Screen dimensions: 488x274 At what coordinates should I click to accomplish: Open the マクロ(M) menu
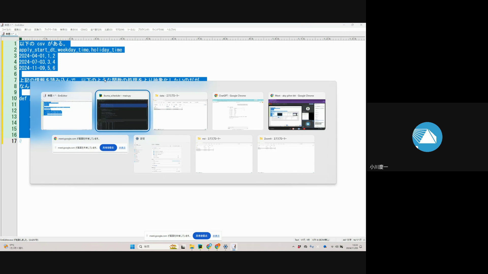click(x=120, y=30)
